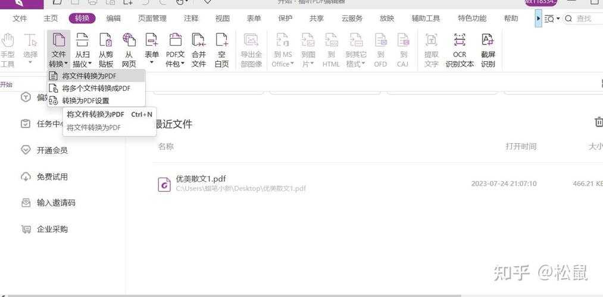Select the Hand tool (手型工具)
This screenshot has height=297, width=603.
(x=7, y=50)
